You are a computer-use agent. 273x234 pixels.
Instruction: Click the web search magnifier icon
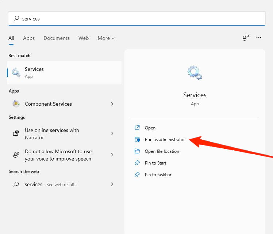16,184
